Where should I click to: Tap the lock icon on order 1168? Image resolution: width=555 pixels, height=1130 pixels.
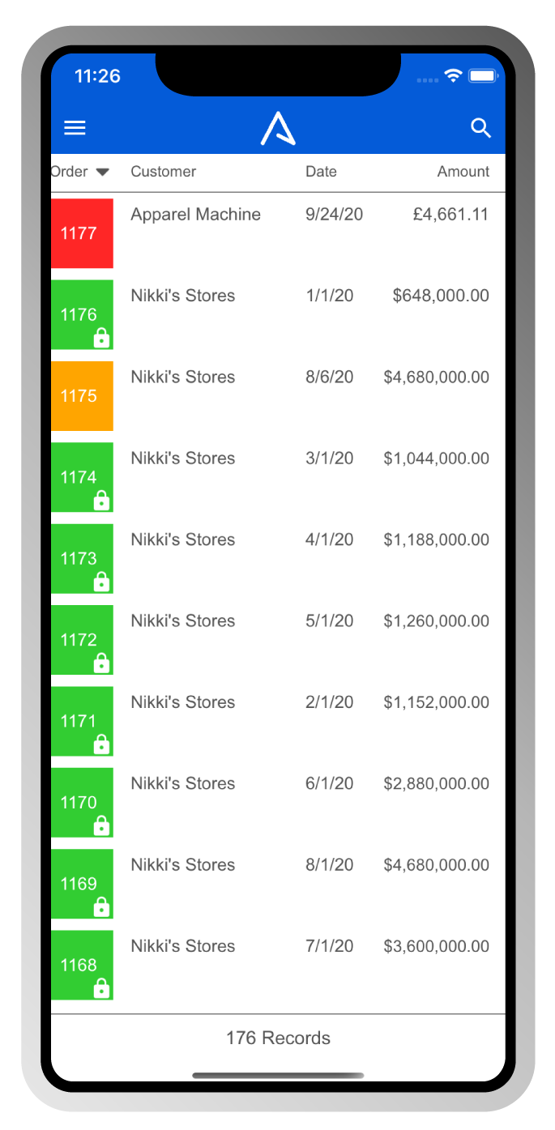pyautogui.click(x=101, y=989)
